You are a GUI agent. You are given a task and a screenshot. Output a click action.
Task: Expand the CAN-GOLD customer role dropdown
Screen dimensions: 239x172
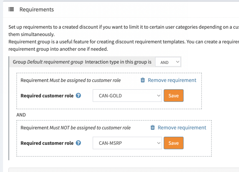pyautogui.click(x=127, y=95)
